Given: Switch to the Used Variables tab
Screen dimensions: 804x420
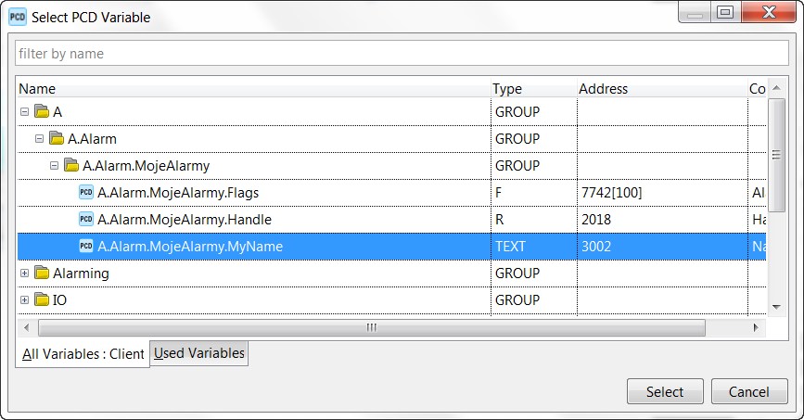Looking at the screenshot, I should (199, 353).
